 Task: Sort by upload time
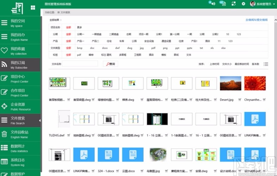pos(214,64)
